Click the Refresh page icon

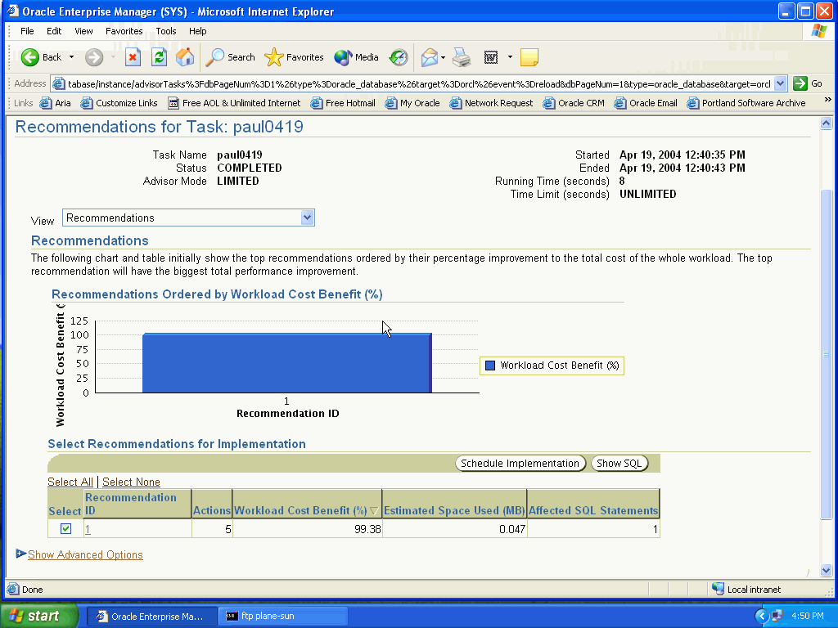(x=159, y=57)
